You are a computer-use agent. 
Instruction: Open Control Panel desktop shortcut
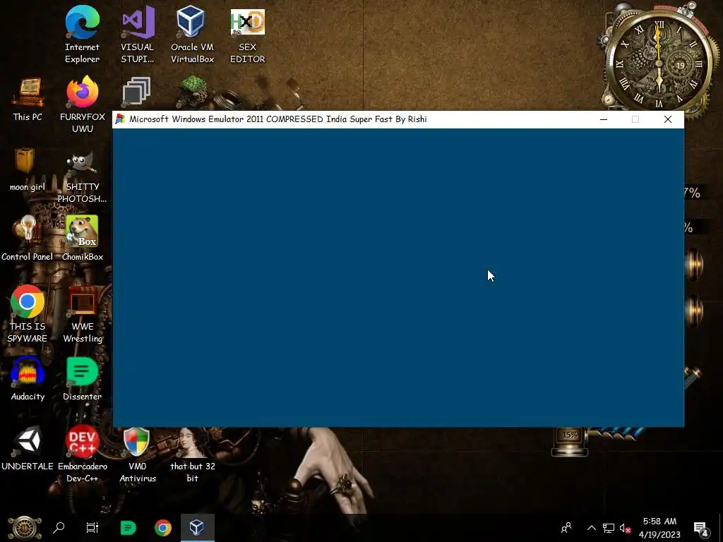coord(28,239)
